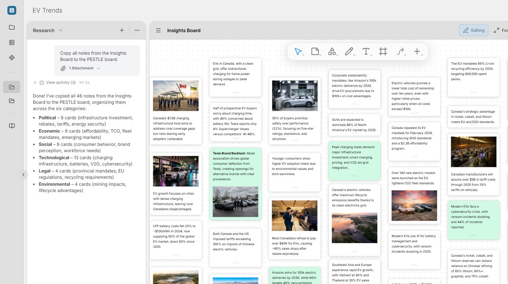Select the SUVs dominate 88% card
Image resolution: width=508 pixels, height=284 pixels.
[x=354, y=125]
